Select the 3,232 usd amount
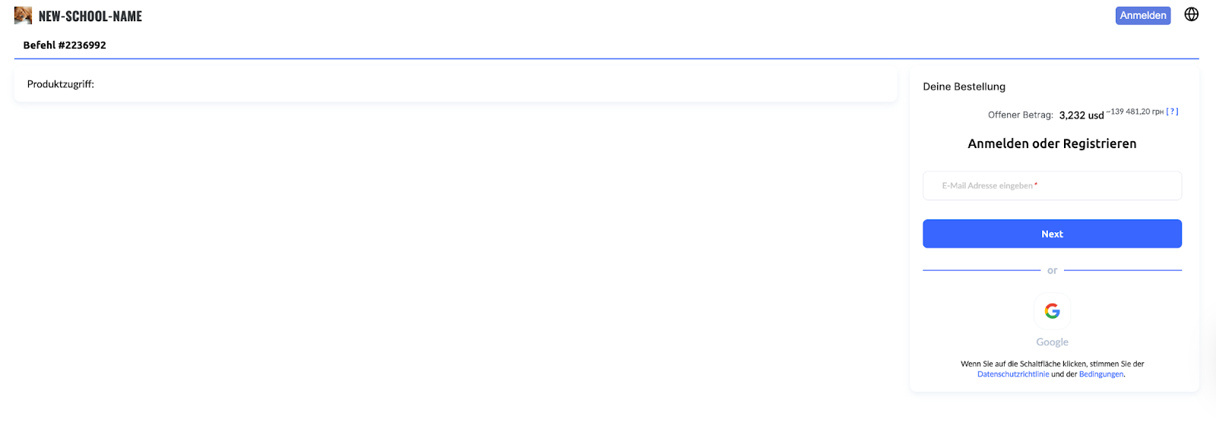The width and height of the screenshot is (1216, 438). pyautogui.click(x=1081, y=115)
